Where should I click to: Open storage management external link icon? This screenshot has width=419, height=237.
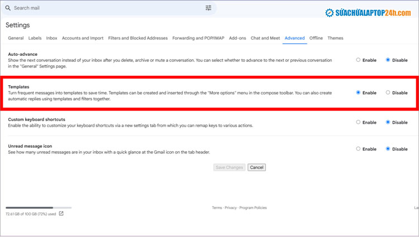pyautogui.click(x=61, y=214)
